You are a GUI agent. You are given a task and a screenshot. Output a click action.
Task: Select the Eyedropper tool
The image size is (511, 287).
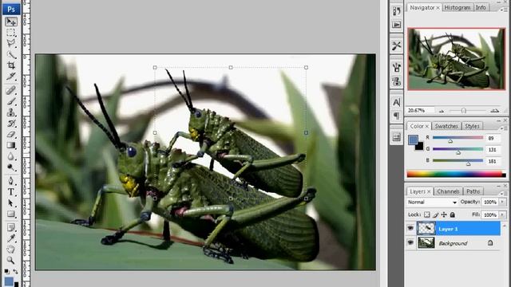coord(10,238)
